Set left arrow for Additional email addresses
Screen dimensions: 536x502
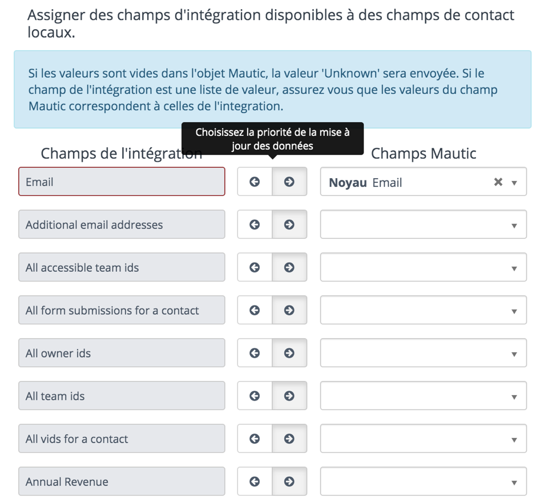click(255, 224)
